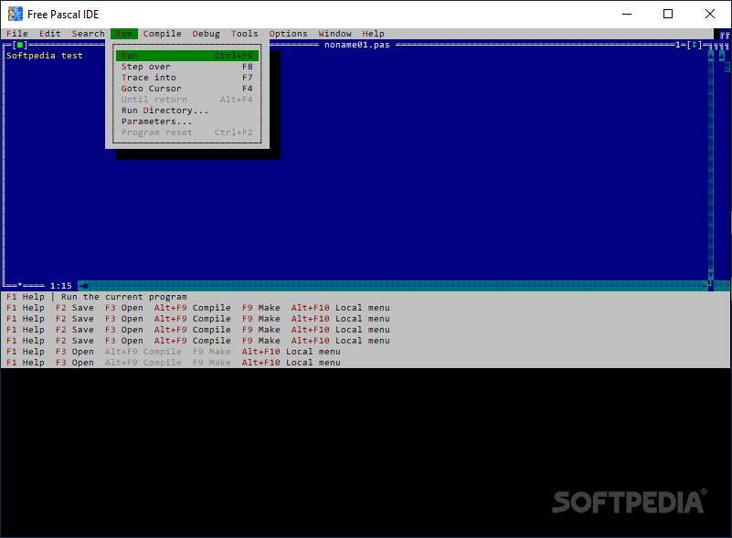Click the editor window zoom arrow icon
Screen dimensions: 732x538
(695, 45)
